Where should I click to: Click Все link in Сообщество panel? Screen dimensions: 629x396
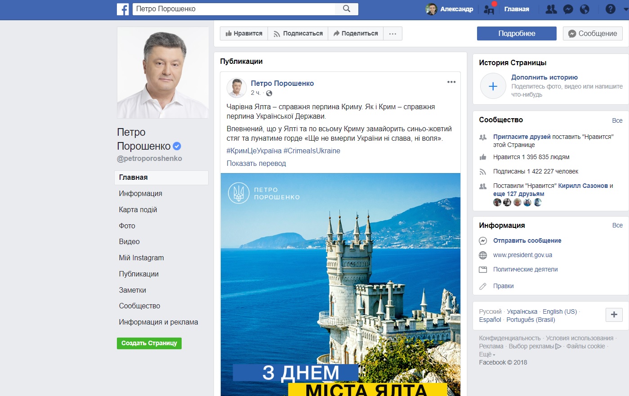pyautogui.click(x=617, y=120)
